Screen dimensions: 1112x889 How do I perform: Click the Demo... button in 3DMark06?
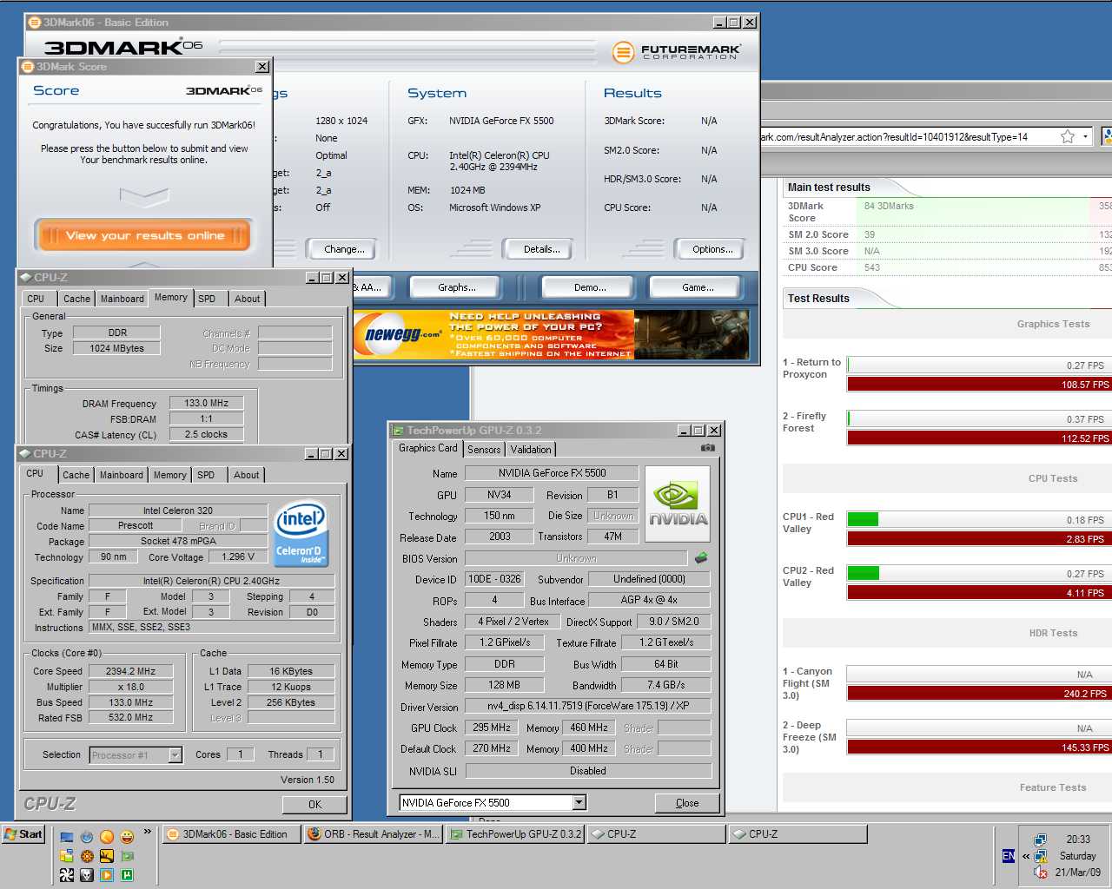(x=590, y=287)
